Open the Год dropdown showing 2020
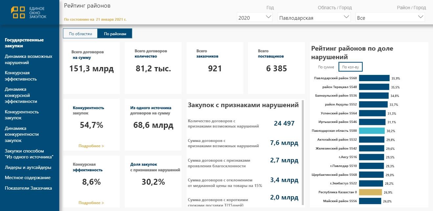433x211 pixels. 255,18
